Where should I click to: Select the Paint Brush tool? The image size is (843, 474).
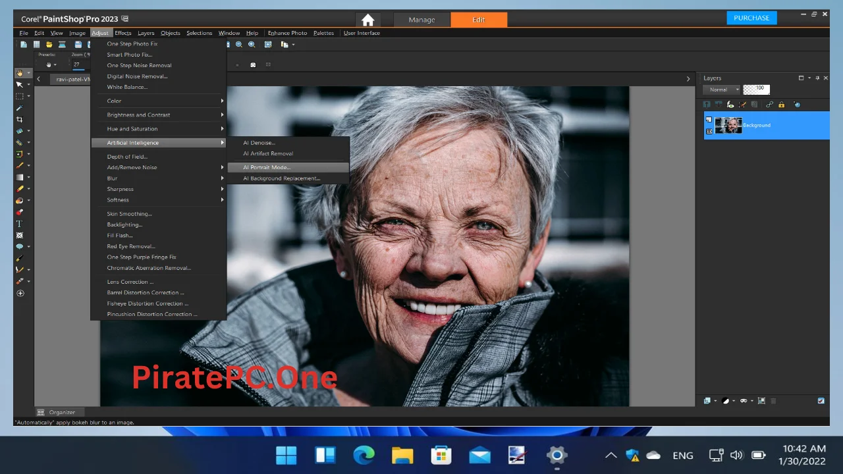pyautogui.click(x=20, y=165)
